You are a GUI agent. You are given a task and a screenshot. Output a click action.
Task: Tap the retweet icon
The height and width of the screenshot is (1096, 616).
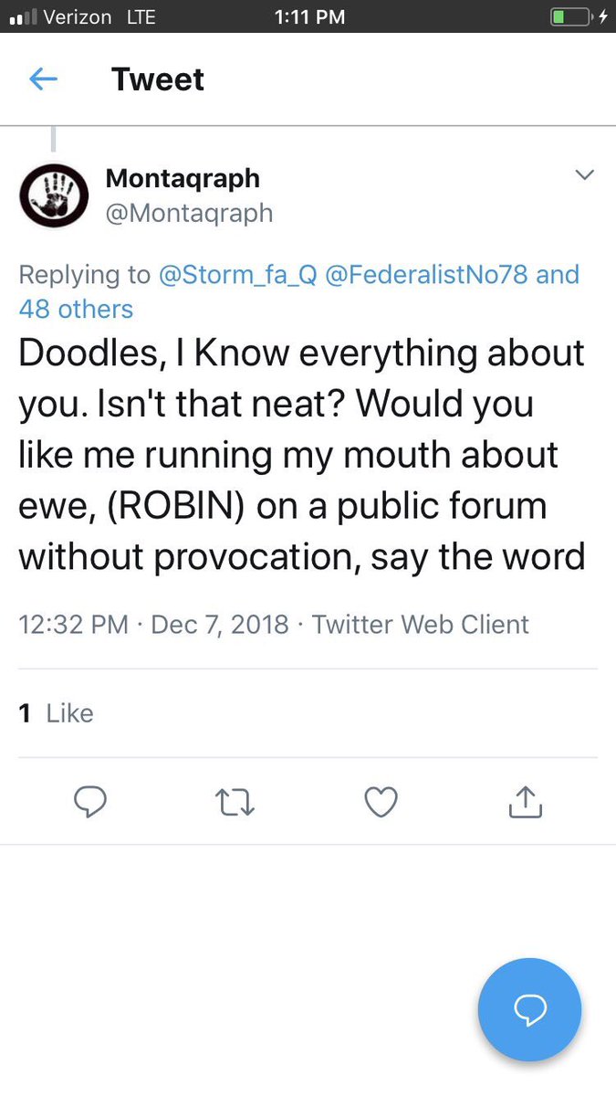click(235, 802)
